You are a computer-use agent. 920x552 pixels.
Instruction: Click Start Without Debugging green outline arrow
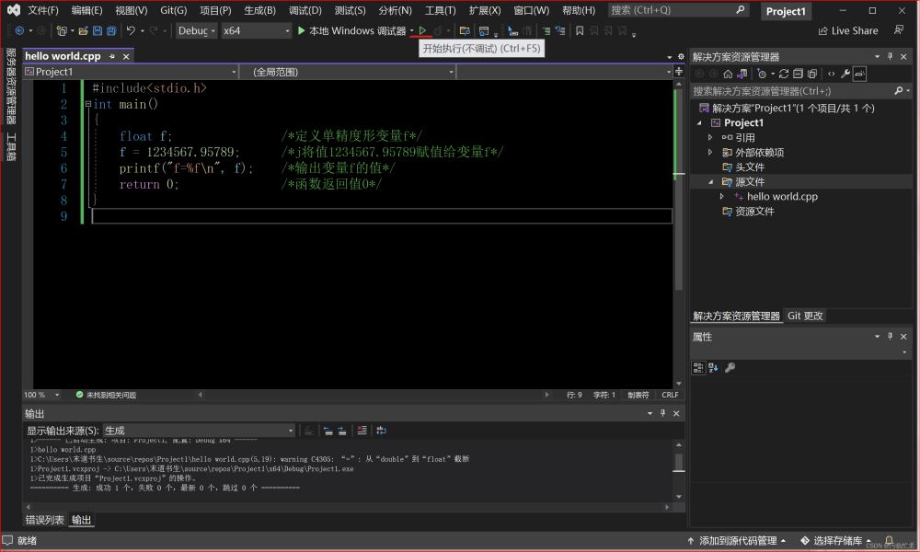pos(423,30)
